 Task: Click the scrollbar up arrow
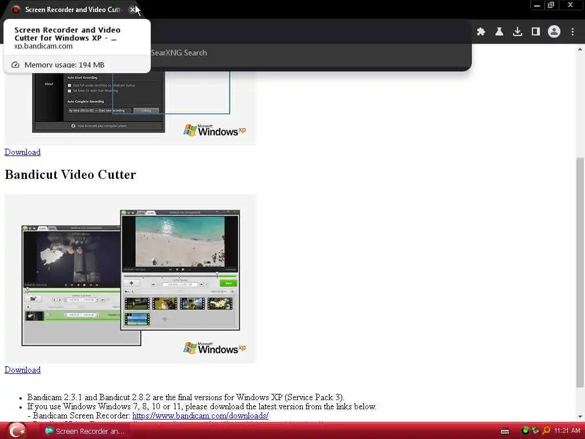[x=580, y=49]
